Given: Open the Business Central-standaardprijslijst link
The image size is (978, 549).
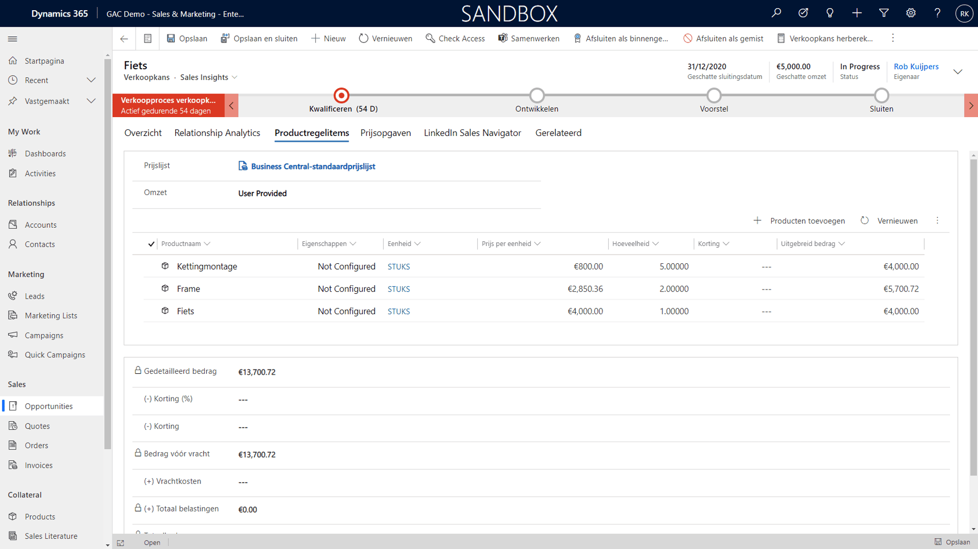Looking at the screenshot, I should click(x=313, y=167).
